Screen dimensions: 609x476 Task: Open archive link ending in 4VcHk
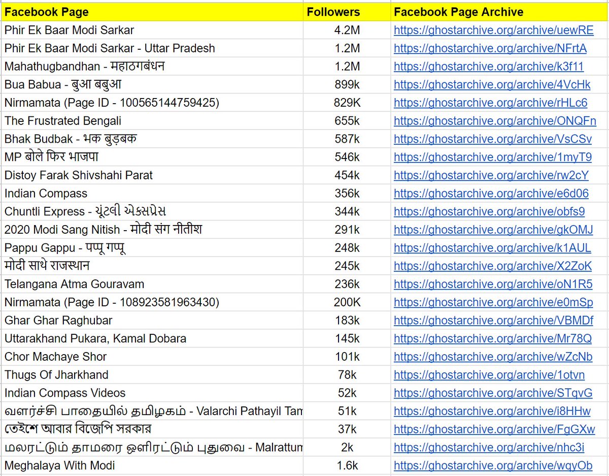[492, 85]
